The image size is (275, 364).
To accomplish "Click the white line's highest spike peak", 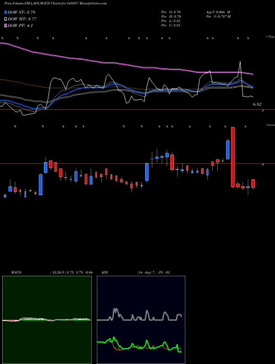I will (240, 62).
